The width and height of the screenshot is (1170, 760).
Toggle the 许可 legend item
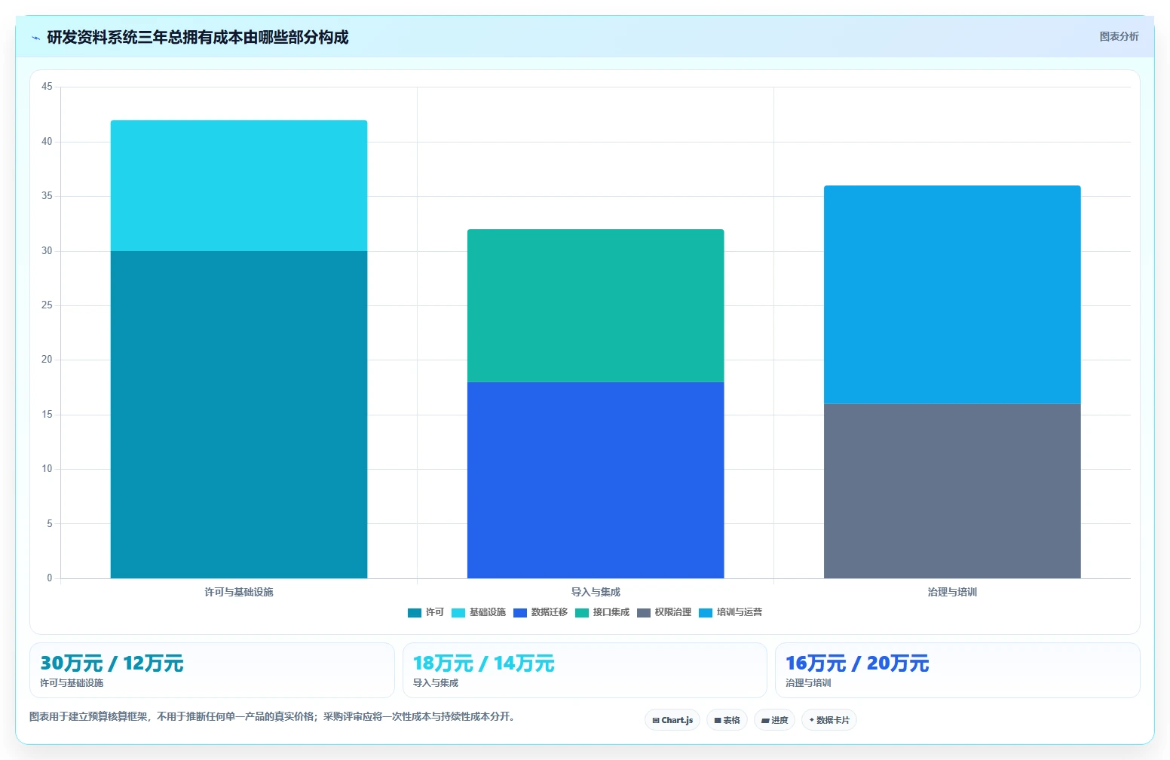pos(426,612)
